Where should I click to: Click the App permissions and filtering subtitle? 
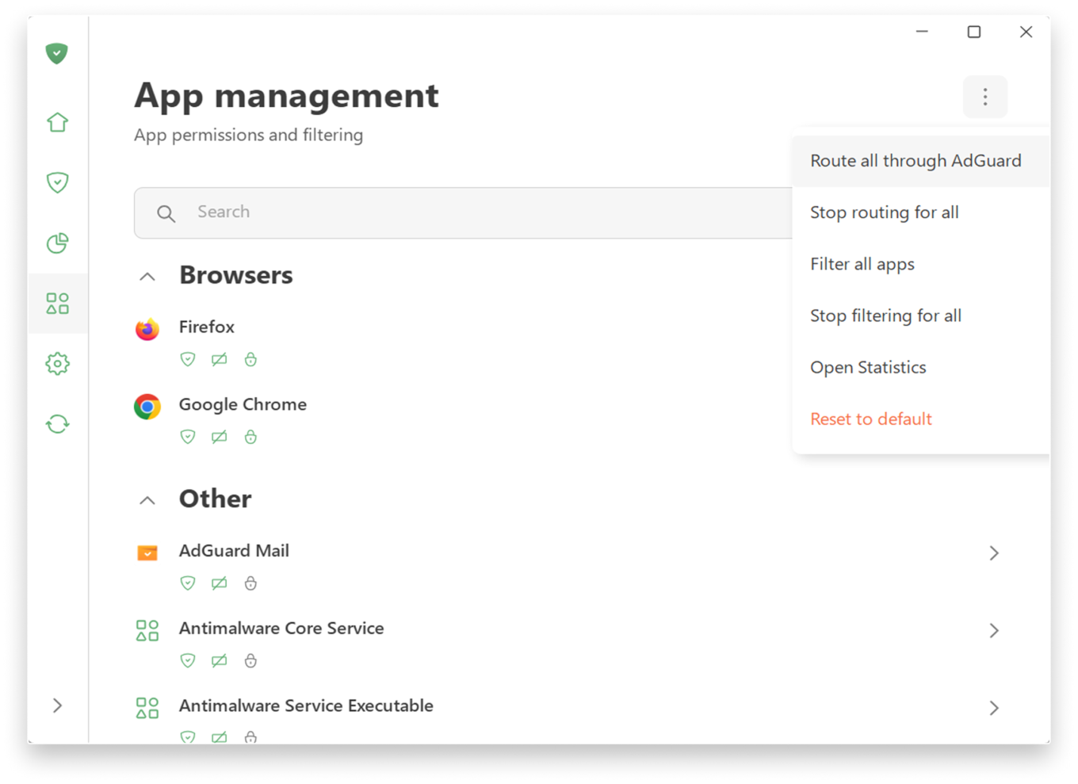(249, 135)
